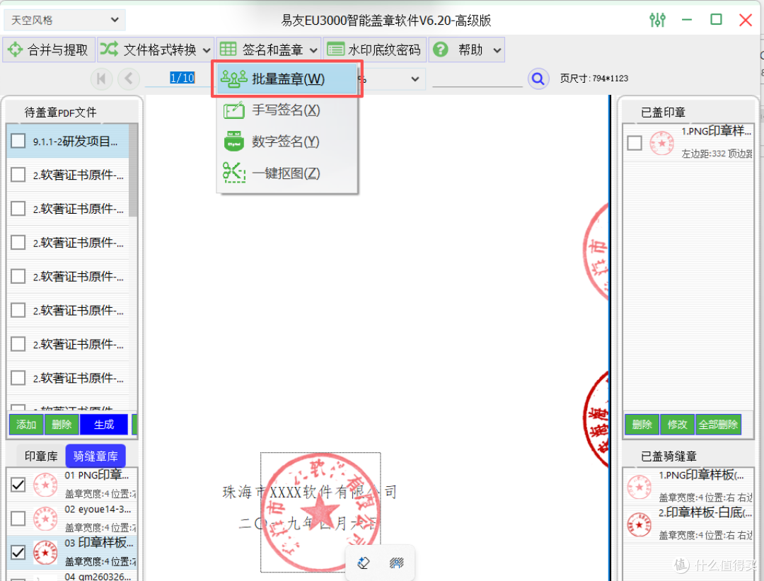
Task: Expand the 帮助 dropdown arrow
Action: pyautogui.click(x=497, y=50)
